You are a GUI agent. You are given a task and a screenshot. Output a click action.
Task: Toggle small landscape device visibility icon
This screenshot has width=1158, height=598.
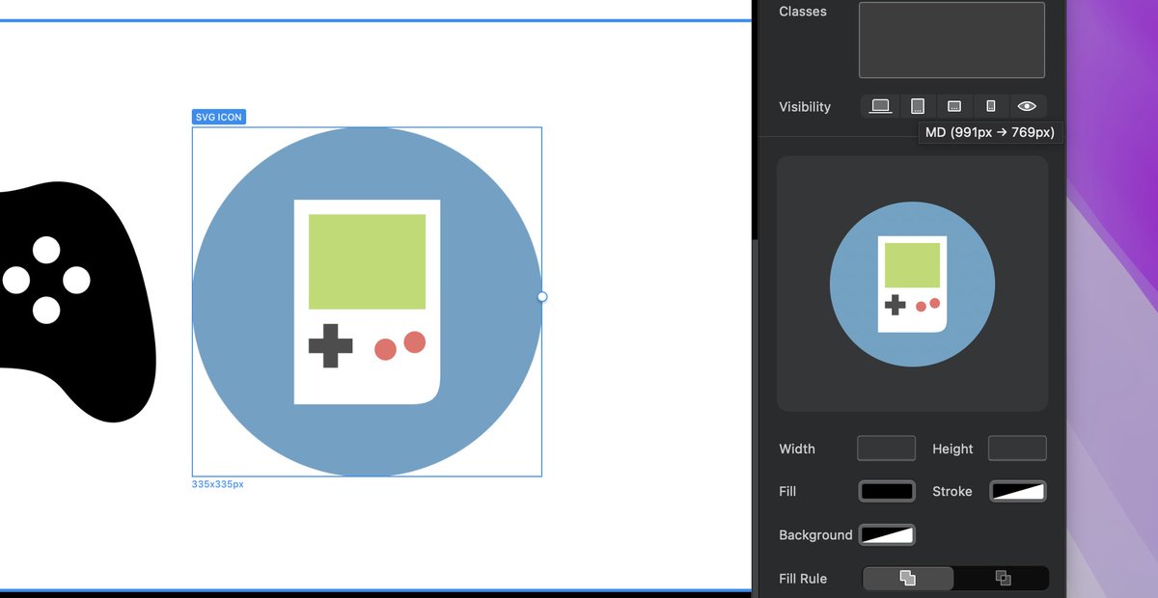tap(953, 106)
